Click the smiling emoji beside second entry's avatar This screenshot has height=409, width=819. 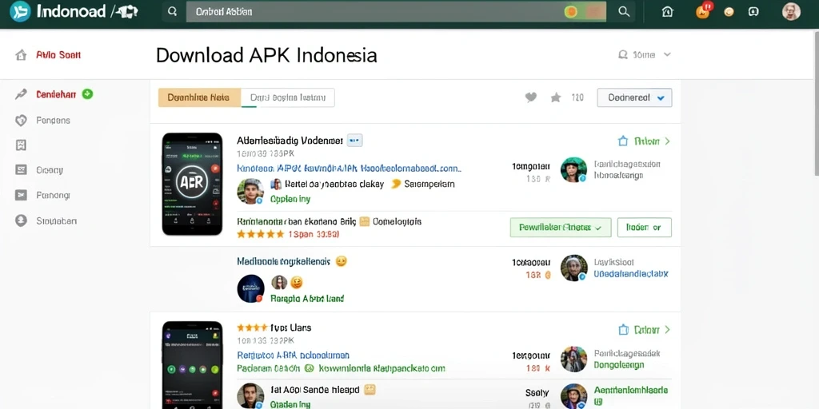point(296,283)
